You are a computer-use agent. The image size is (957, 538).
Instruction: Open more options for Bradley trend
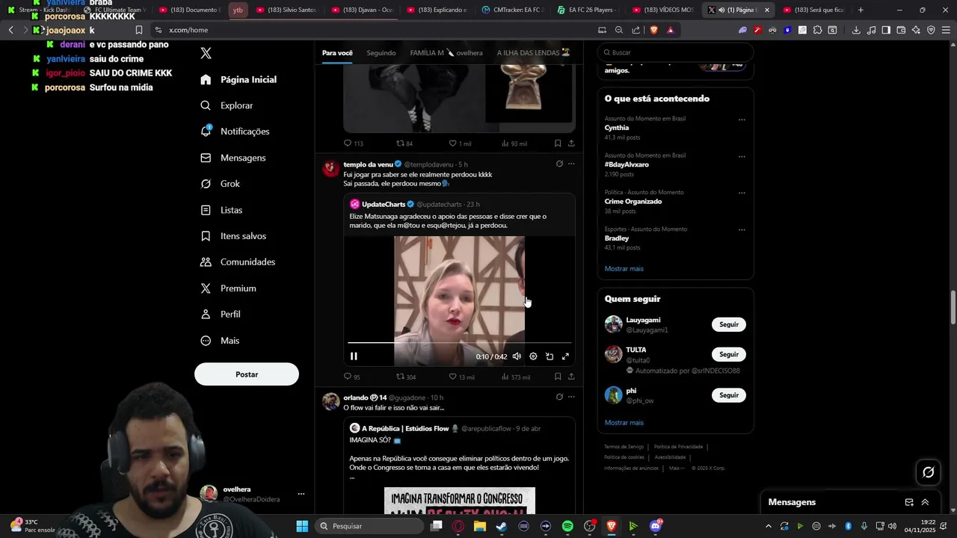tap(742, 230)
